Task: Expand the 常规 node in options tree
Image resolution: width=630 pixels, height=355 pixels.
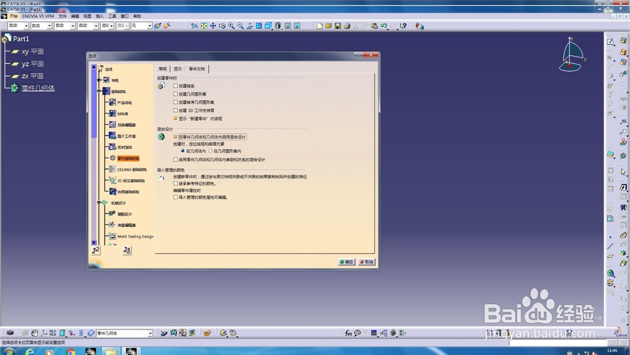Action: 99,80
